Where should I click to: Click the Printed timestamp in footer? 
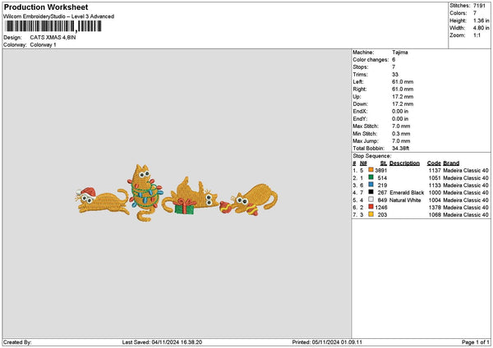pos(327,342)
